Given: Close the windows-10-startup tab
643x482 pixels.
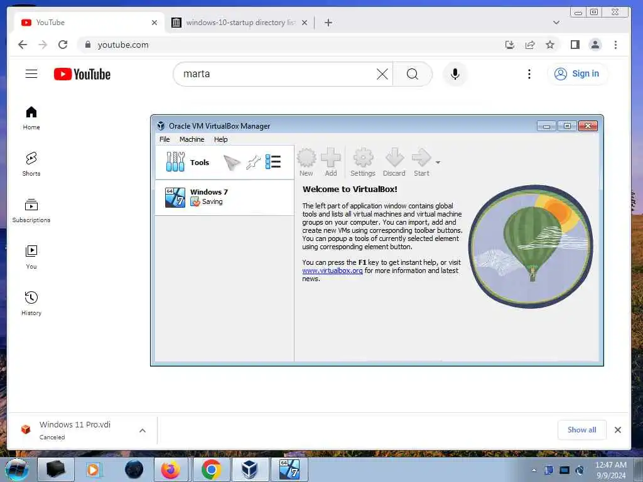Looking at the screenshot, I should coord(305,23).
